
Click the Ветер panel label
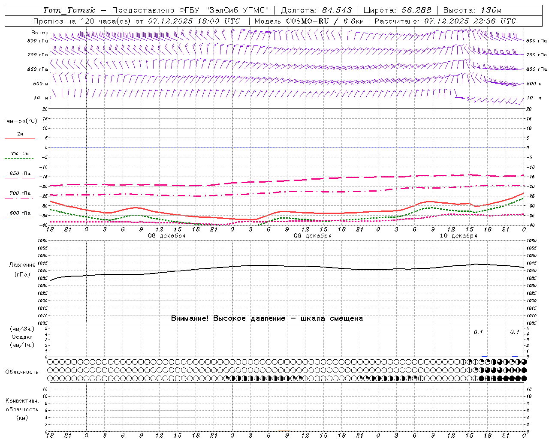39,33
